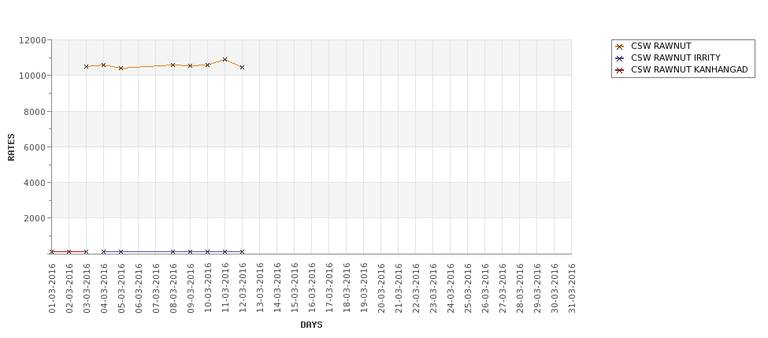Click the red data point on 02-03-2016

(x=69, y=252)
